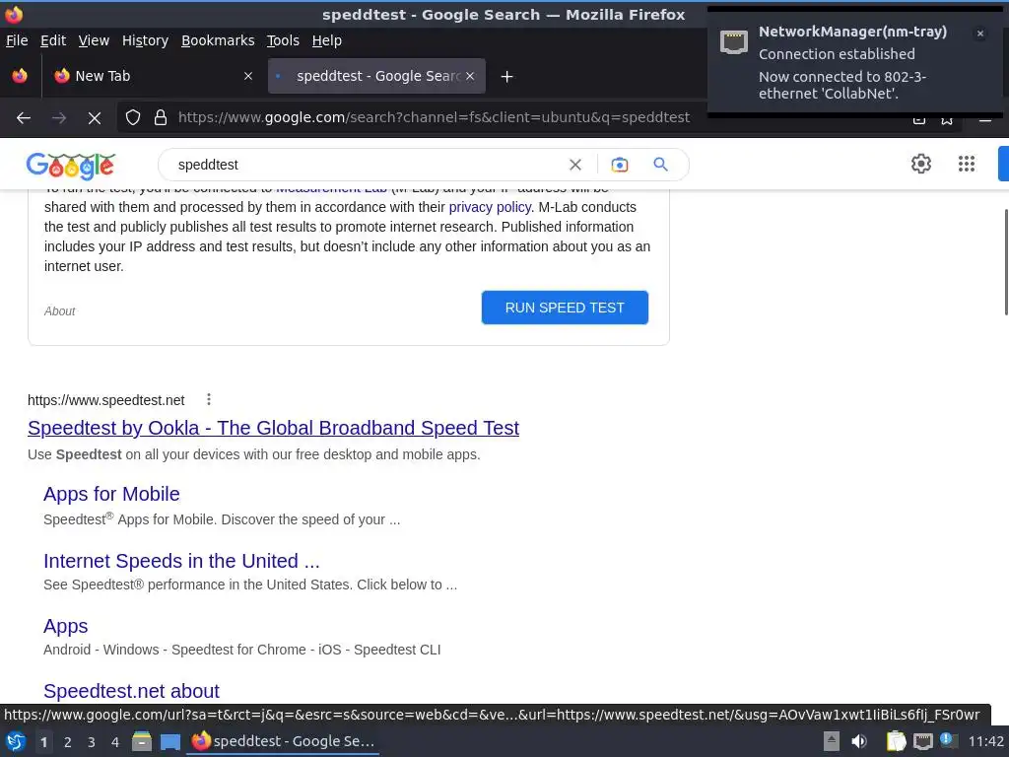Open the Tools menu
The height and width of the screenshot is (757, 1009).
[x=283, y=40]
